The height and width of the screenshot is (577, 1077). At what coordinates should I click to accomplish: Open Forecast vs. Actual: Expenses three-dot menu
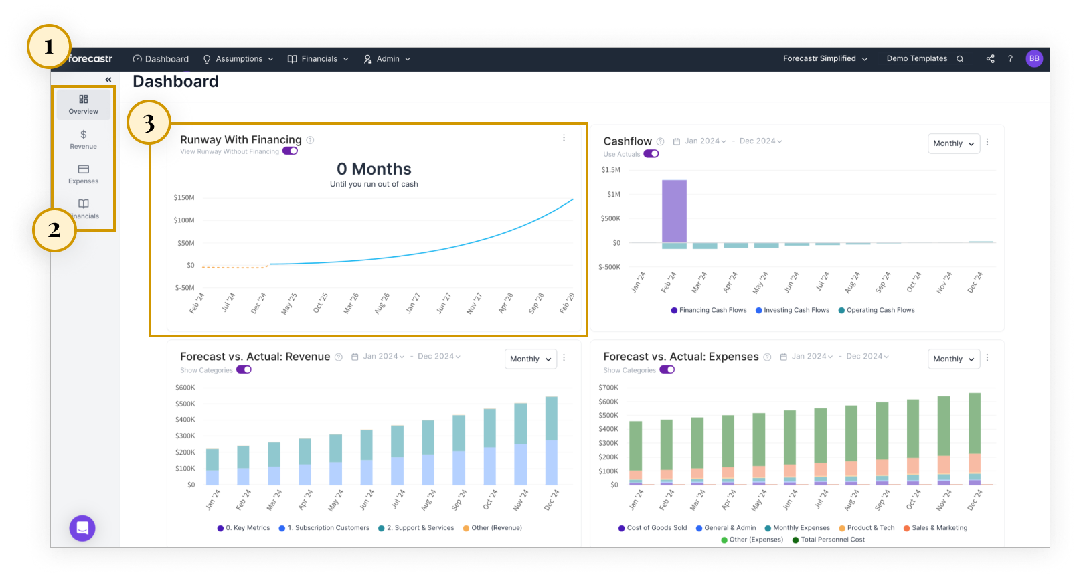[x=987, y=358]
